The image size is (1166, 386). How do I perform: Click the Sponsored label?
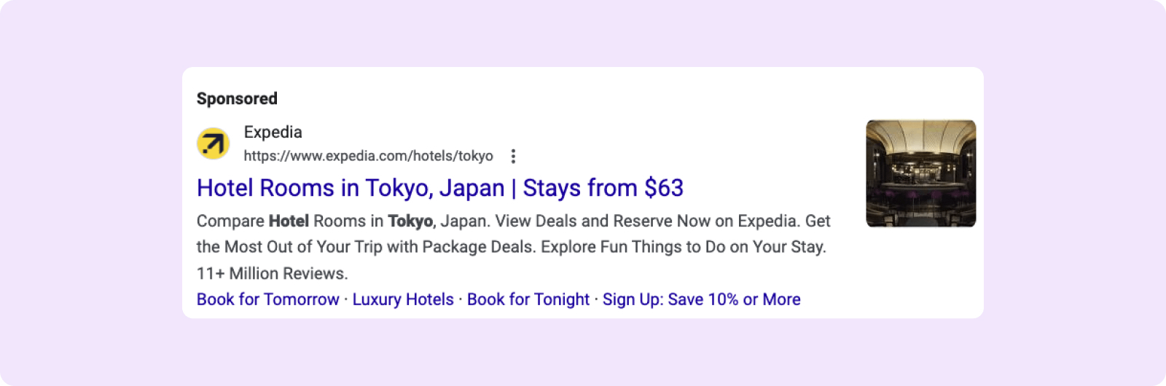coord(237,98)
